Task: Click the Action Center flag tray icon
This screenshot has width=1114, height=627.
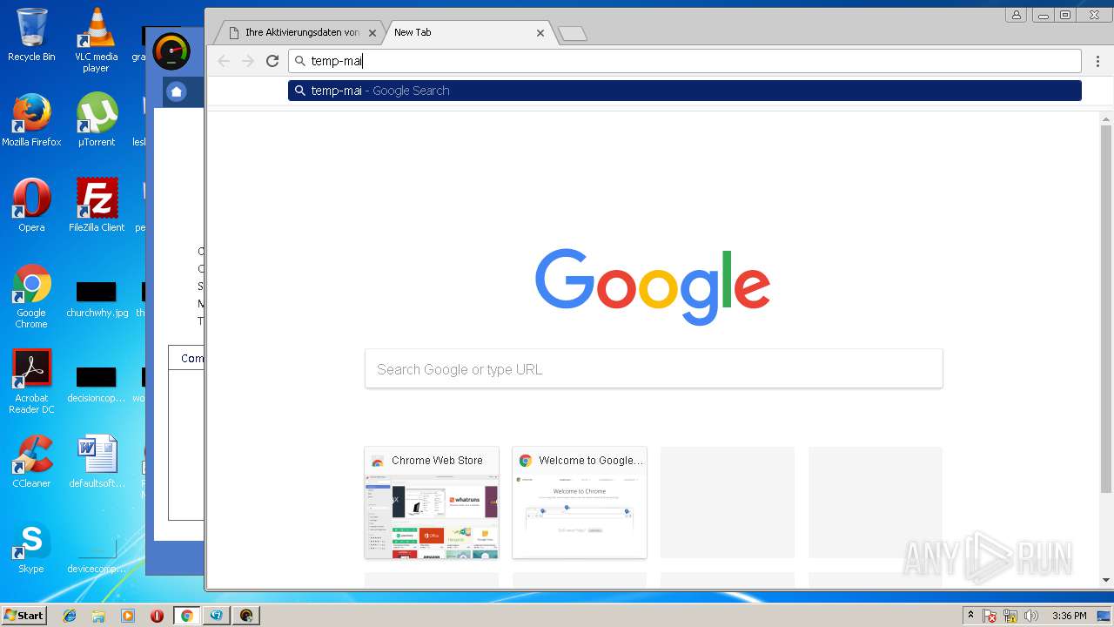Action: (990, 617)
